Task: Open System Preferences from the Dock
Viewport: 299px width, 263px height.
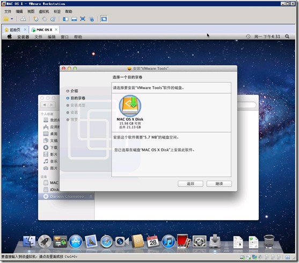Action: point(199,242)
